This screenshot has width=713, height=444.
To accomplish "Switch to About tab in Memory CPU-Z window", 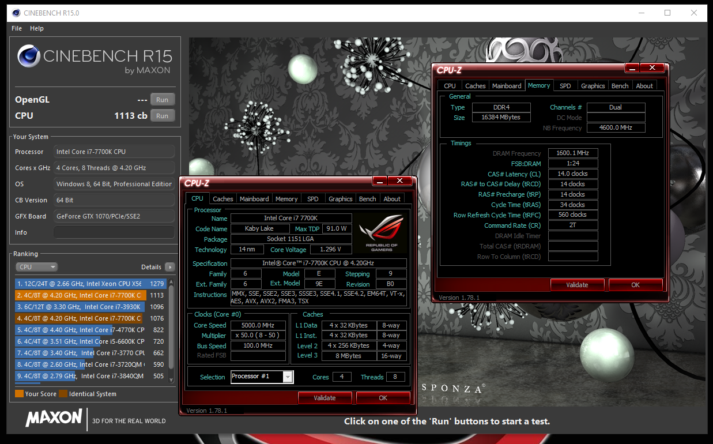I will [644, 86].
